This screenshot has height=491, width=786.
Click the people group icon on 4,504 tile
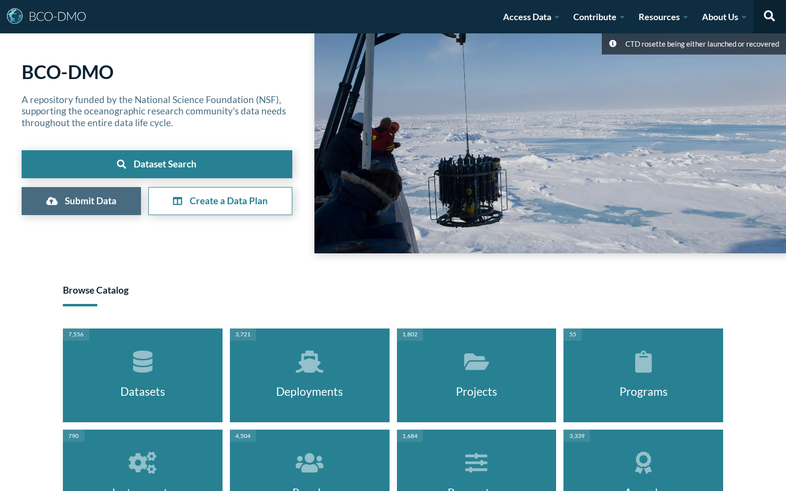309,463
